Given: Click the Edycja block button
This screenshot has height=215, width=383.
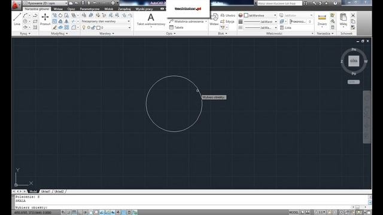Looking at the screenshot, I should (x=227, y=21).
